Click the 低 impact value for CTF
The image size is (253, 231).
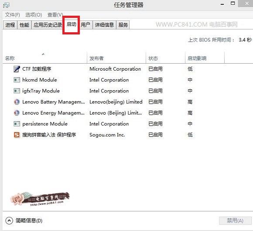[190, 69]
